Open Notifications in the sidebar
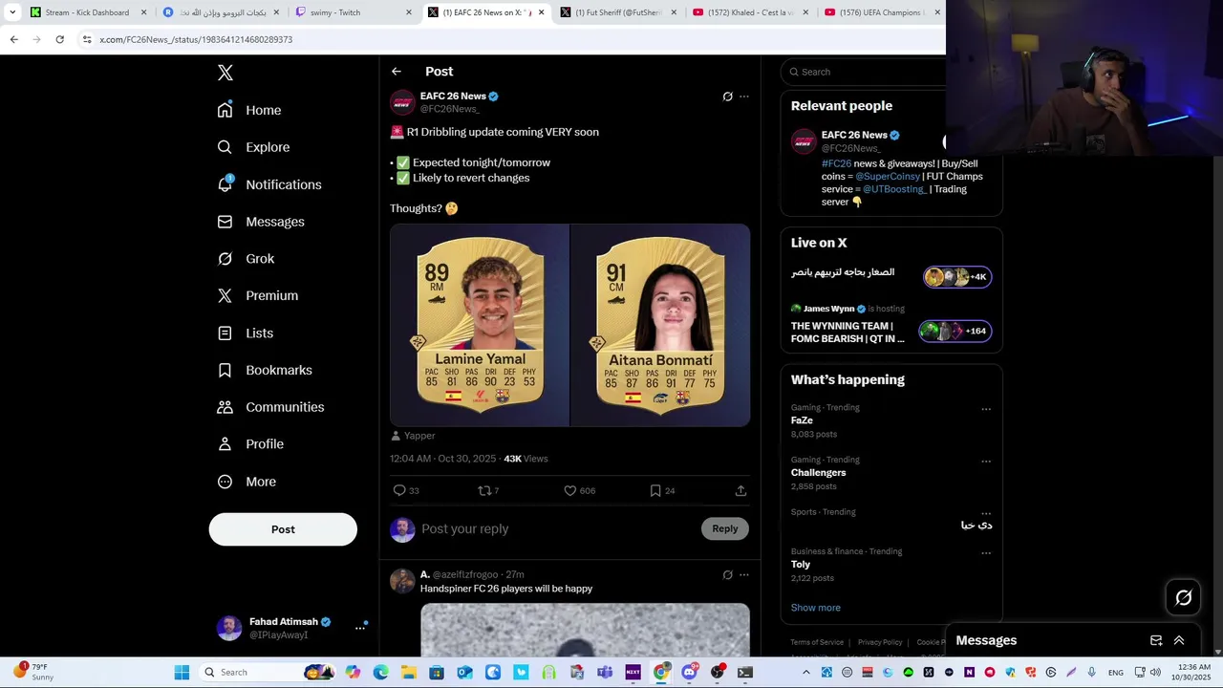1223x688 pixels. click(x=269, y=184)
